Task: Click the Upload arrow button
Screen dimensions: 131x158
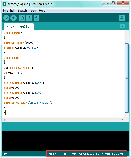Action: pos(13,18)
